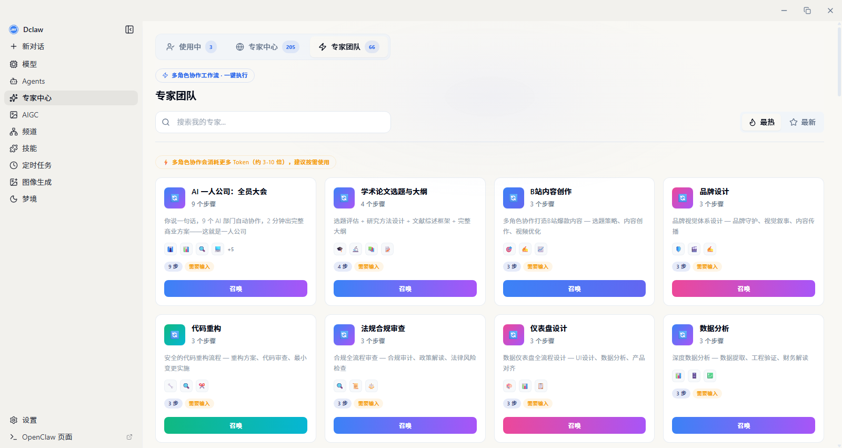Click the external link icon beside OpenClaw
This screenshot has height=448, width=842.
(129, 437)
